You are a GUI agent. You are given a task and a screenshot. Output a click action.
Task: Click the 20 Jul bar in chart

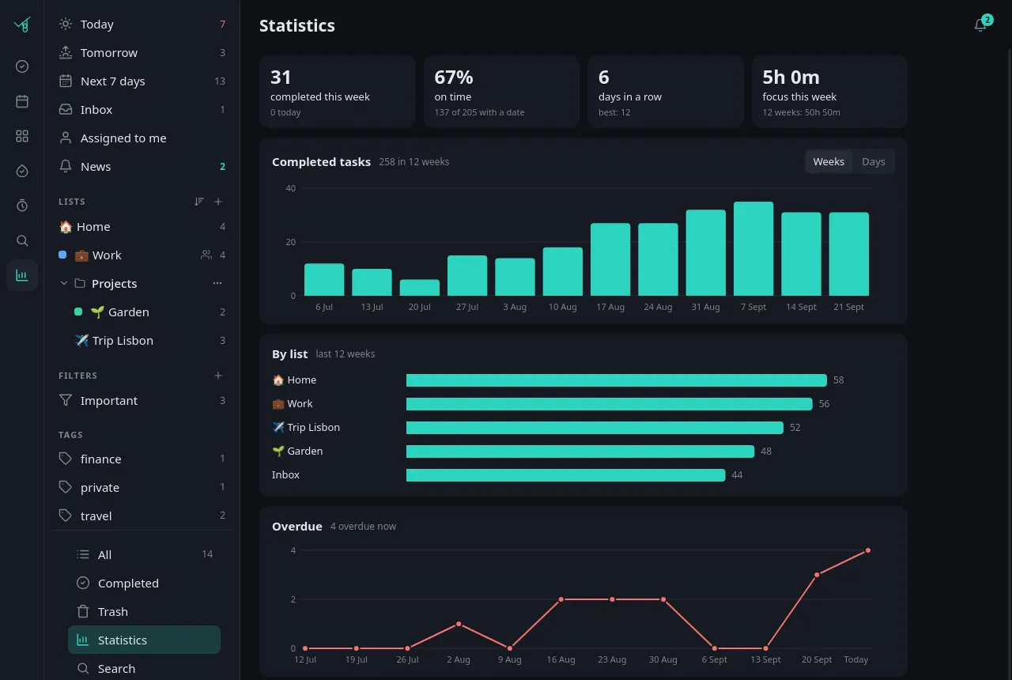(420, 288)
